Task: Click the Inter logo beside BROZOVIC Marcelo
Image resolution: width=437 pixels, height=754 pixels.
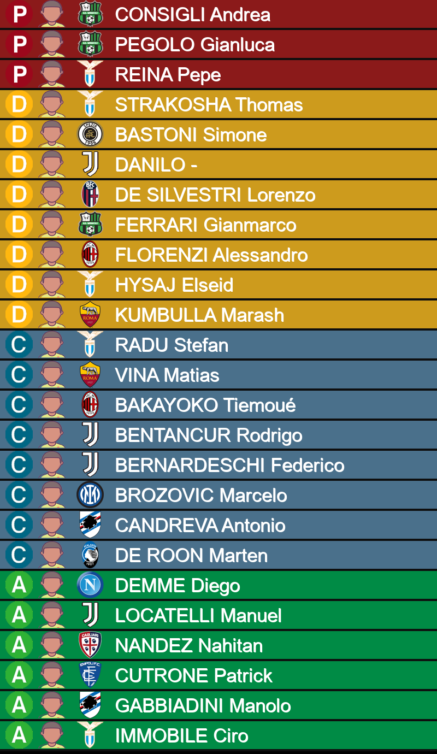Action: 90,495
